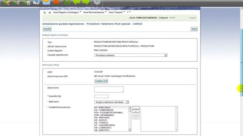Click the green forward arrow icon
243x136 pixels.
click(x=86, y=2)
